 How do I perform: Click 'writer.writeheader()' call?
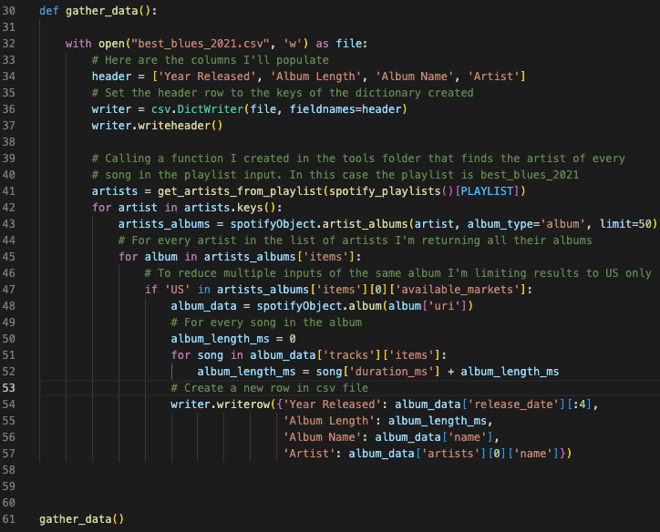(157, 126)
